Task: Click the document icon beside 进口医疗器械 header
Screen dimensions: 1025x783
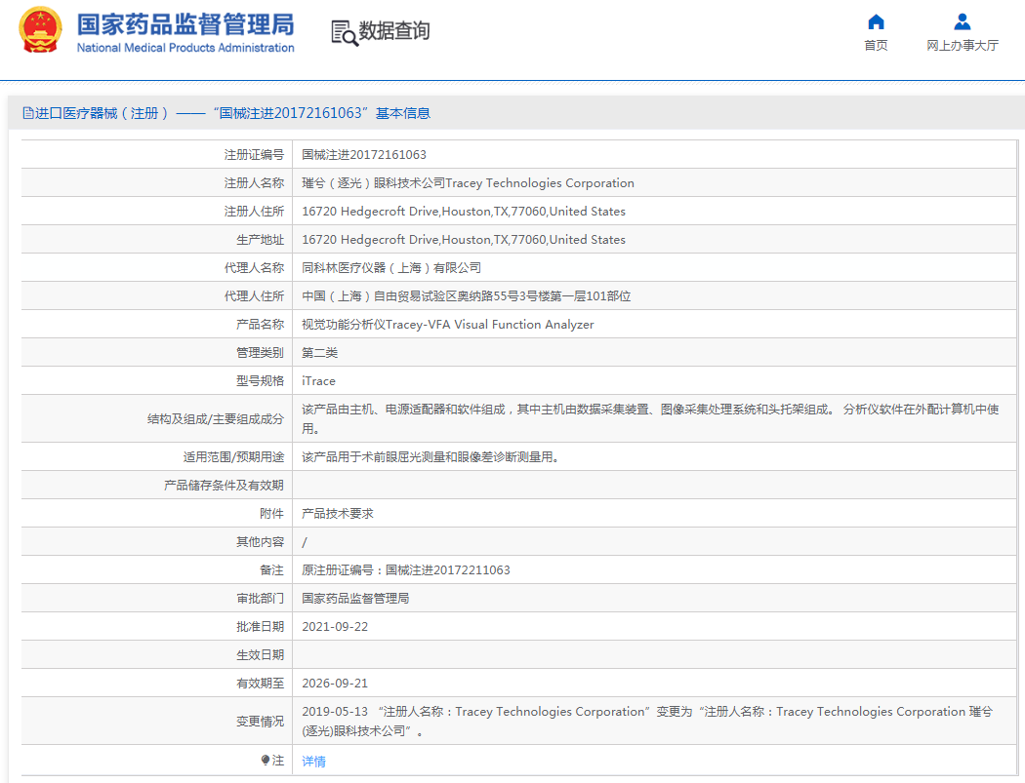Action: [x=27, y=113]
